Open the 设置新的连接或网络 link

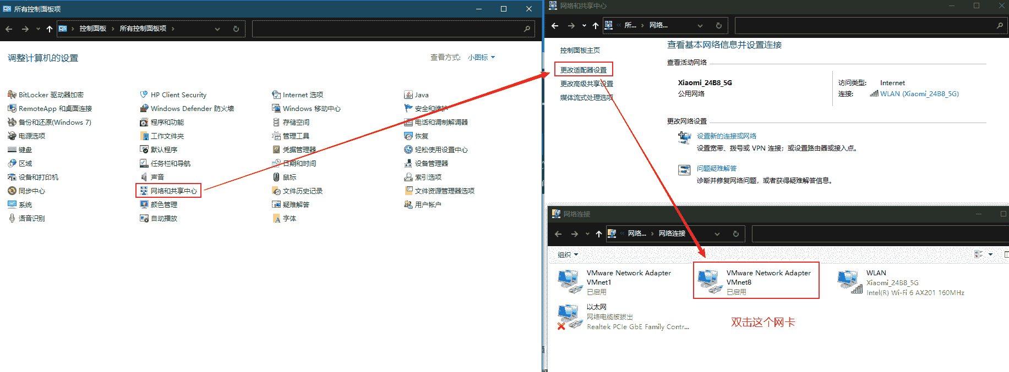point(726,136)
